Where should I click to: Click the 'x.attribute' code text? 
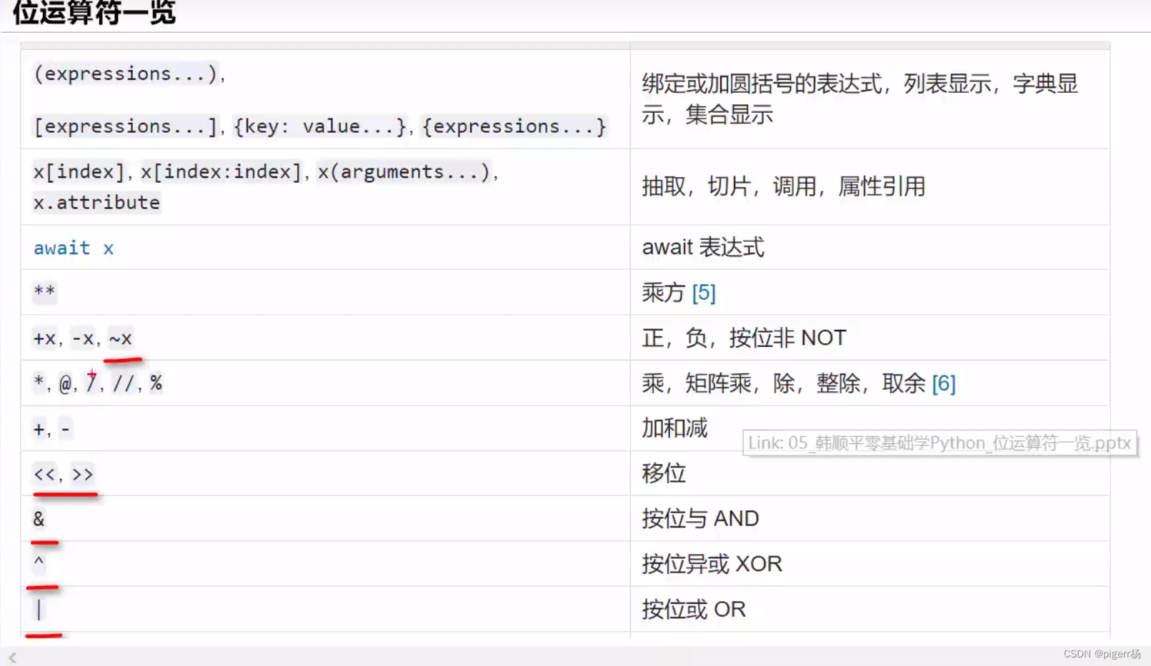(96, 203)
